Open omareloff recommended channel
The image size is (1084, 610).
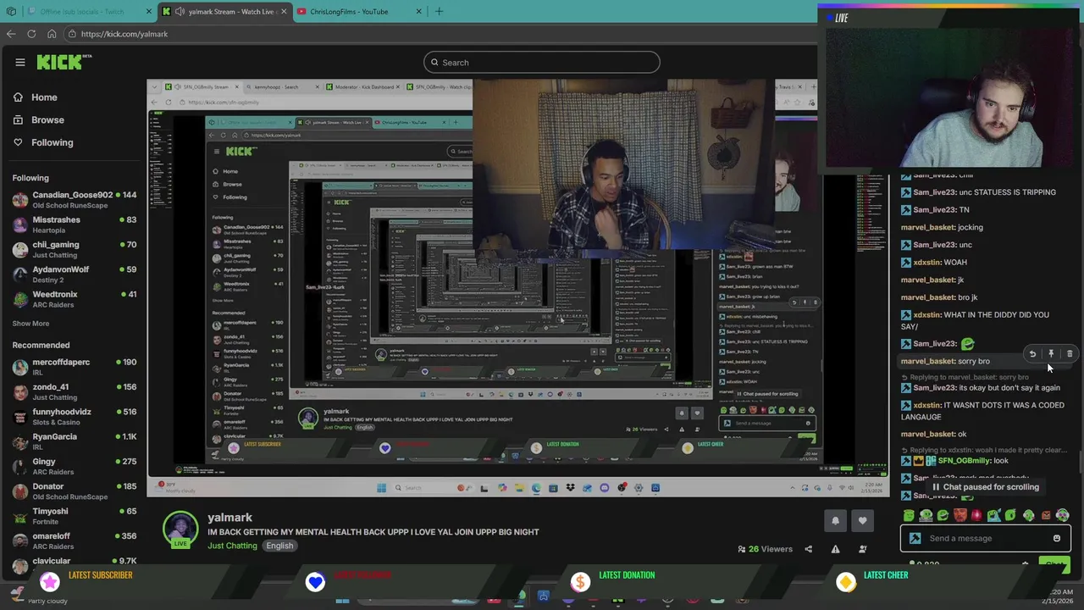click(x=75, y=541)
